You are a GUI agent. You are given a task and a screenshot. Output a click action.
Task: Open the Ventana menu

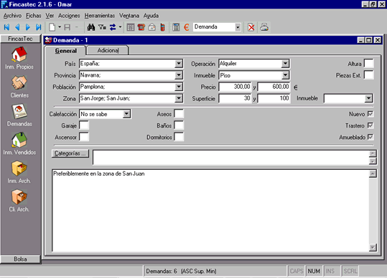tap(129, 16)
